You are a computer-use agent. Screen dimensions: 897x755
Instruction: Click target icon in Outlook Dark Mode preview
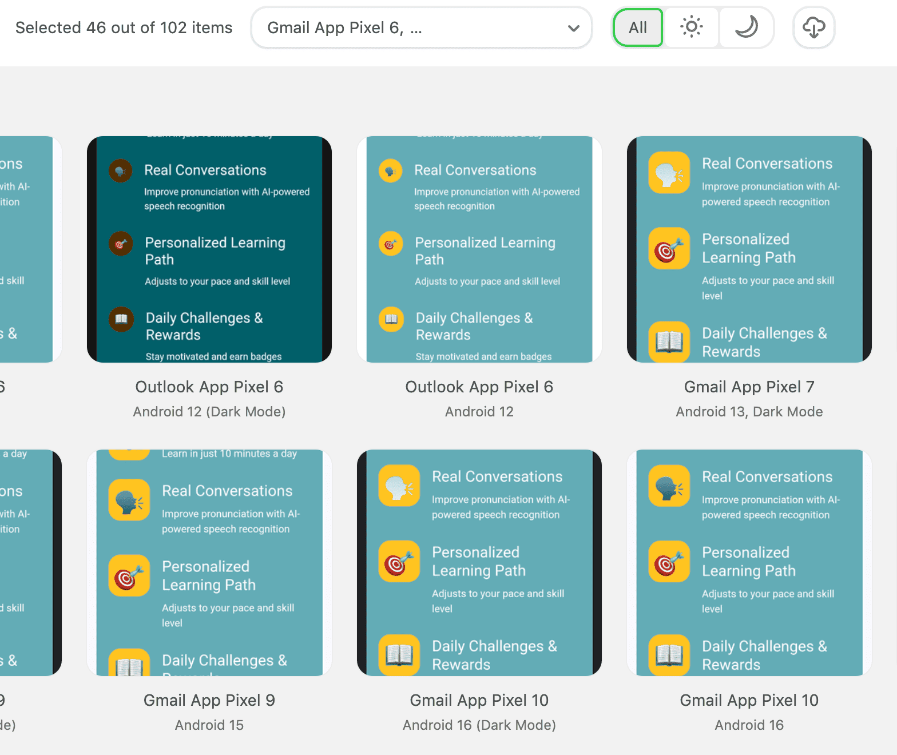[121, 244]
